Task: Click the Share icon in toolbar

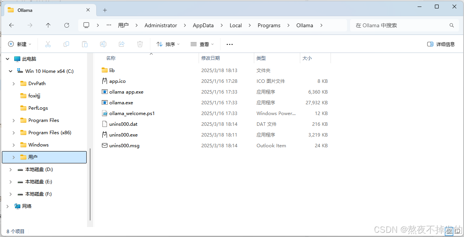Action: pyautogui.click(x=122, y=44)
